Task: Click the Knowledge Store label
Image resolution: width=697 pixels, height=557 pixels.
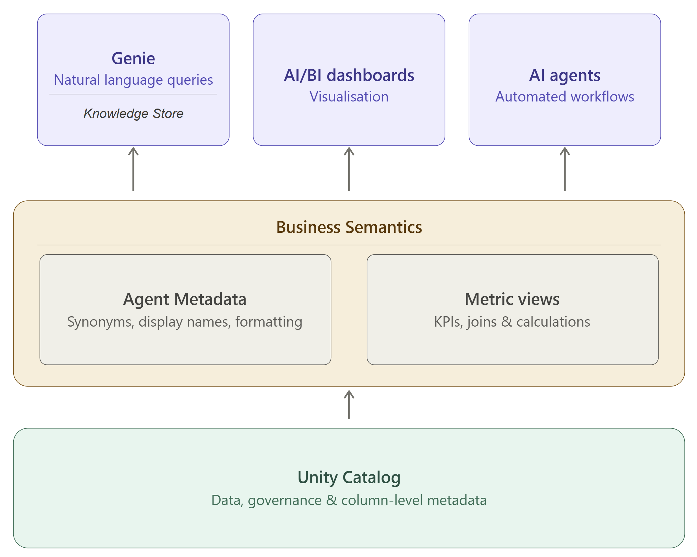Action: tap(133, 113)
